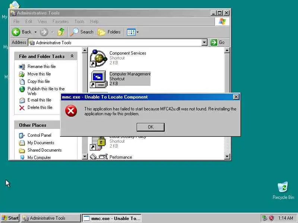The width and height of the screenshot is (298, 223).
Task: Close the Unable To Locate Component dialog
Action: [236, 97]
